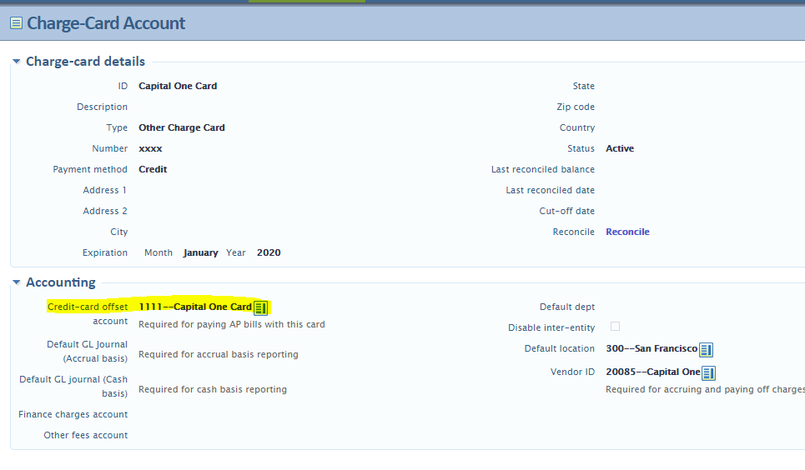Click the 1111--Capital One Card offset account value
The image size is (805, 470).
(x=195, y=307)
